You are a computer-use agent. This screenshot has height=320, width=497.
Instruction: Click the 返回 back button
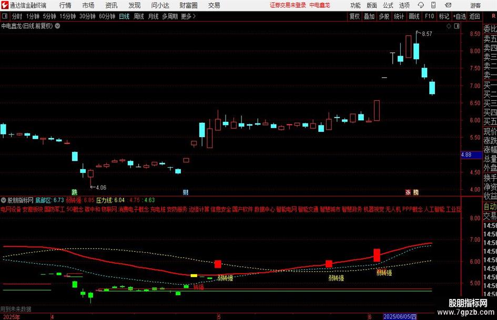pyautogui.click(x=474, y=16)
